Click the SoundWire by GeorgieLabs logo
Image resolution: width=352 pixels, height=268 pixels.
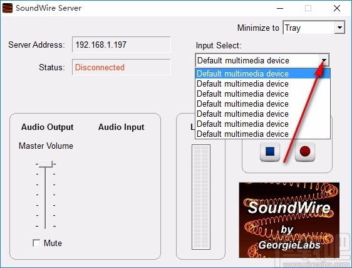pyautogui.click(x=289, y=220)
